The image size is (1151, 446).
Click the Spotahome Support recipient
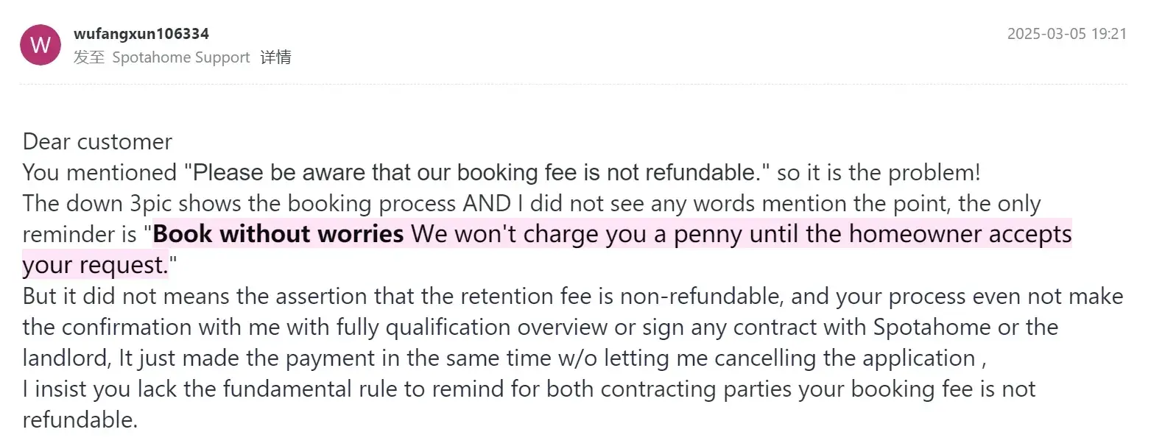(x=181, y=57)
